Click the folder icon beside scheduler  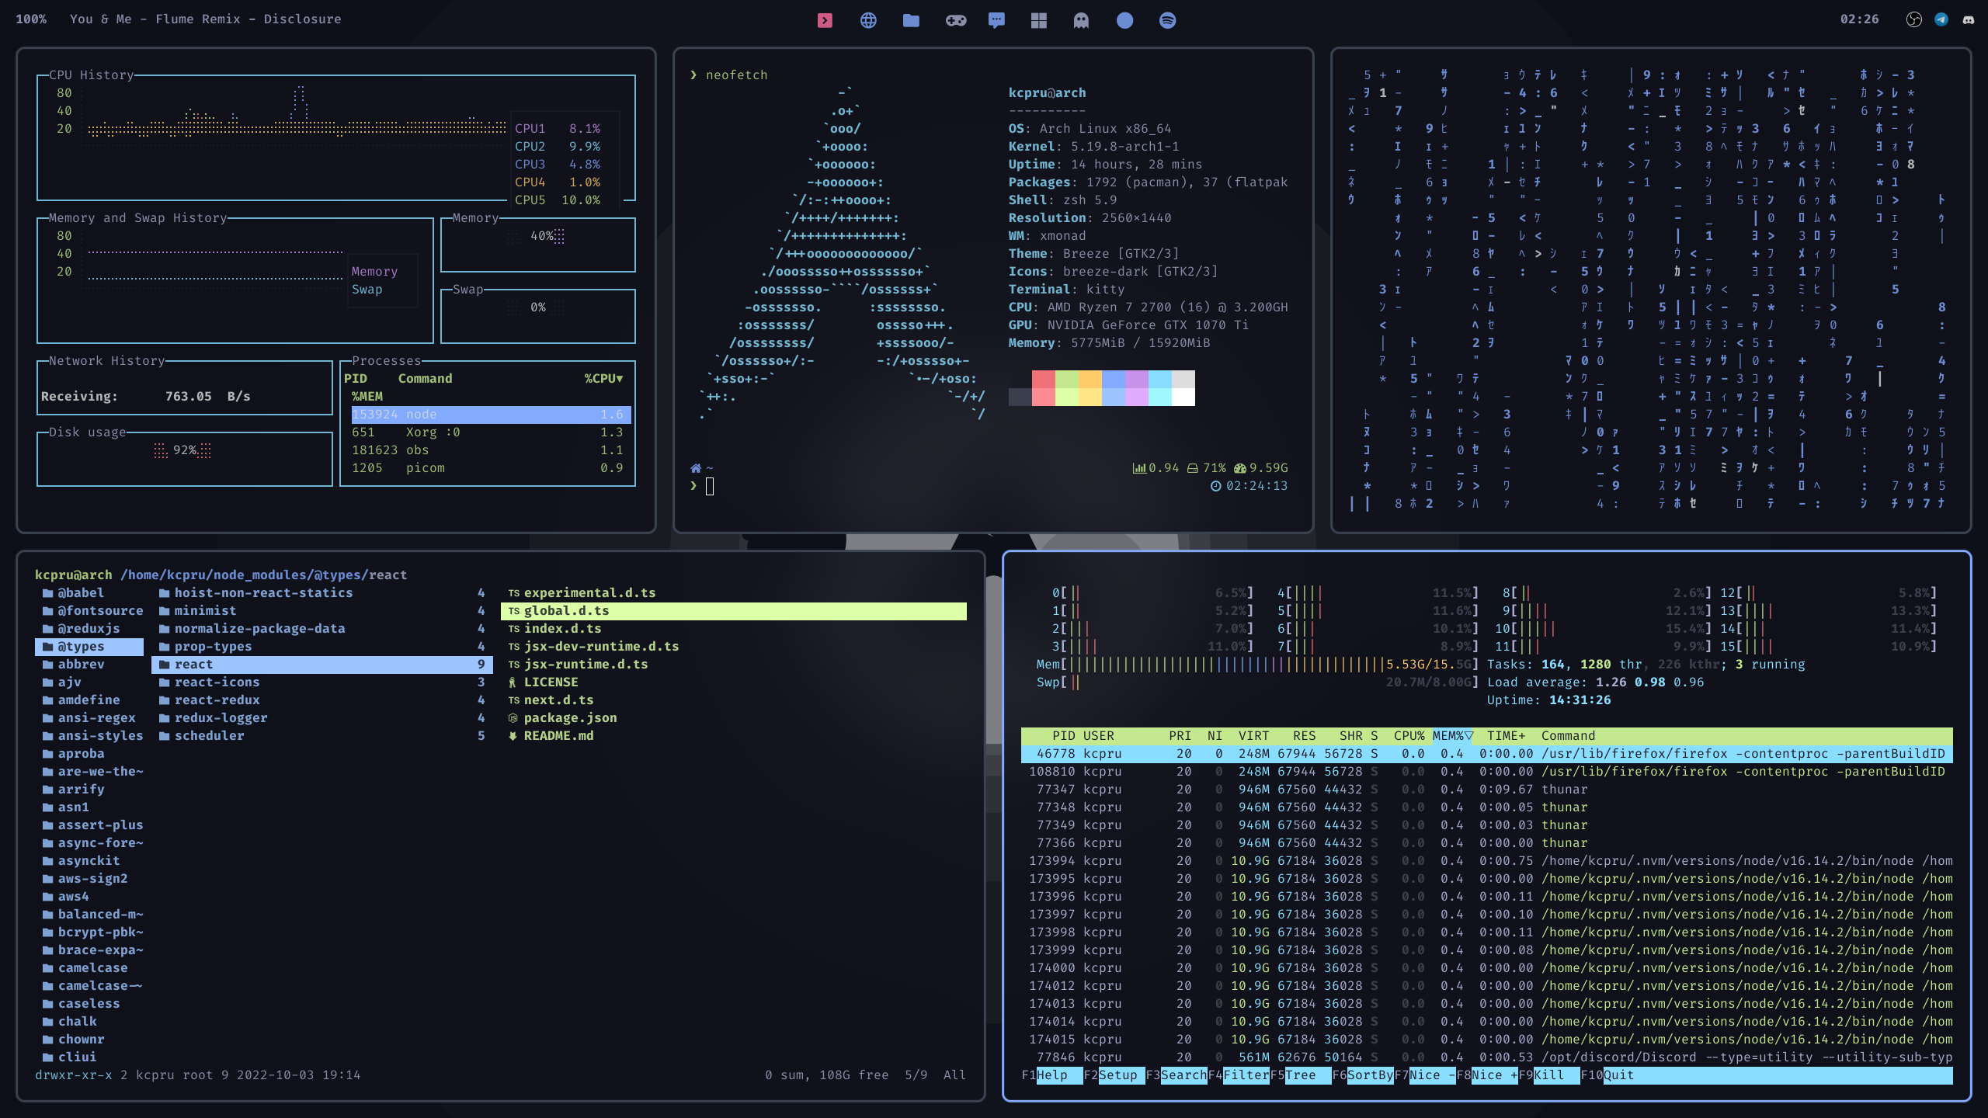164,736
